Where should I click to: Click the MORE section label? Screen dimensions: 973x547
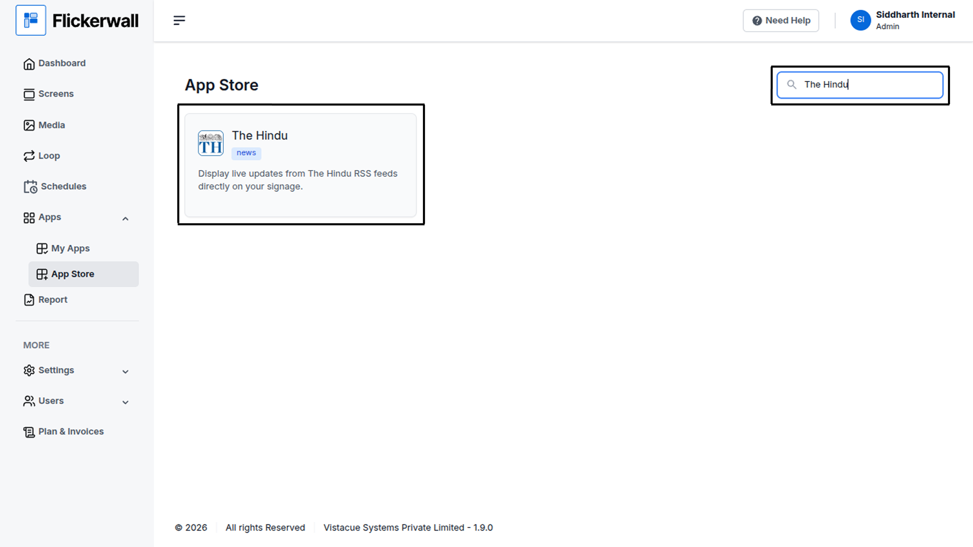click(x=36, y=345)
